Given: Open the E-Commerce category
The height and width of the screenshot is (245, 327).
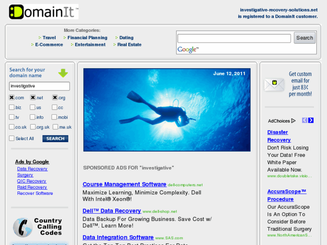Looking at the screenshot, I should click(x=49, y=45).
